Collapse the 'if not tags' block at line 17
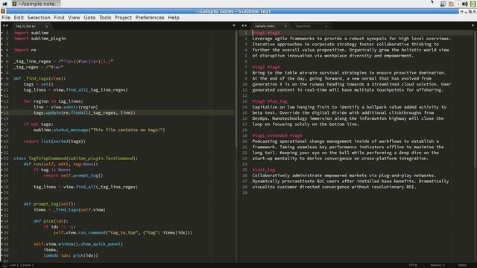 coord(2,124)
